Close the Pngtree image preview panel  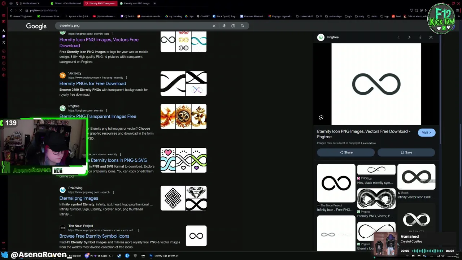431,37
